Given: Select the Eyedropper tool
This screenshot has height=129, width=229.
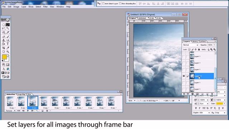Looking at the screenshot, I should click(x=8, y=48).
